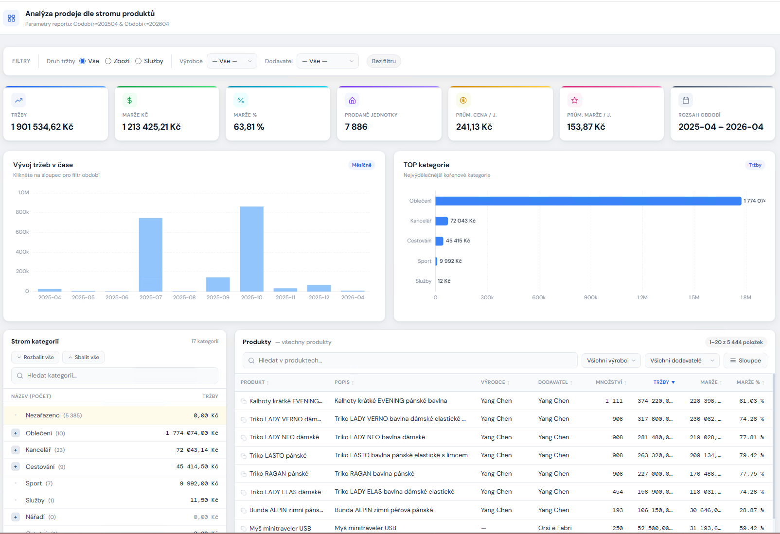Expand the Oblečení category tree node

[16, 433]
